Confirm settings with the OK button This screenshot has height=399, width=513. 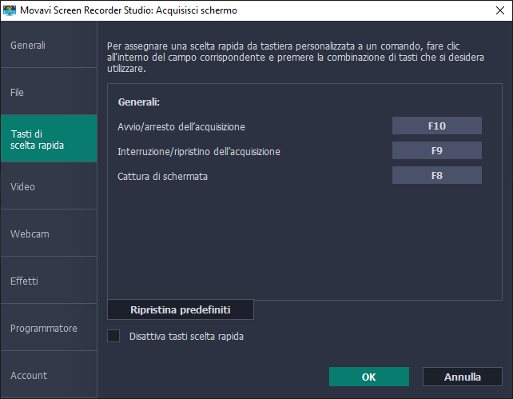pos(368,377)
